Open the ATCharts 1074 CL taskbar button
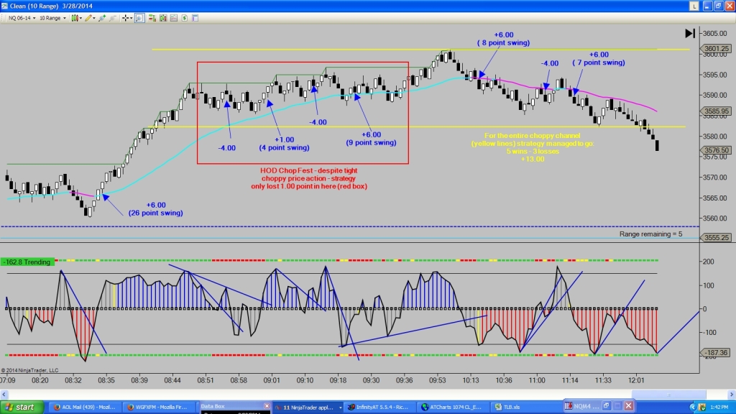Image resolution: width=736 pixels, height=414 pixels. click(x=454, y=407)
